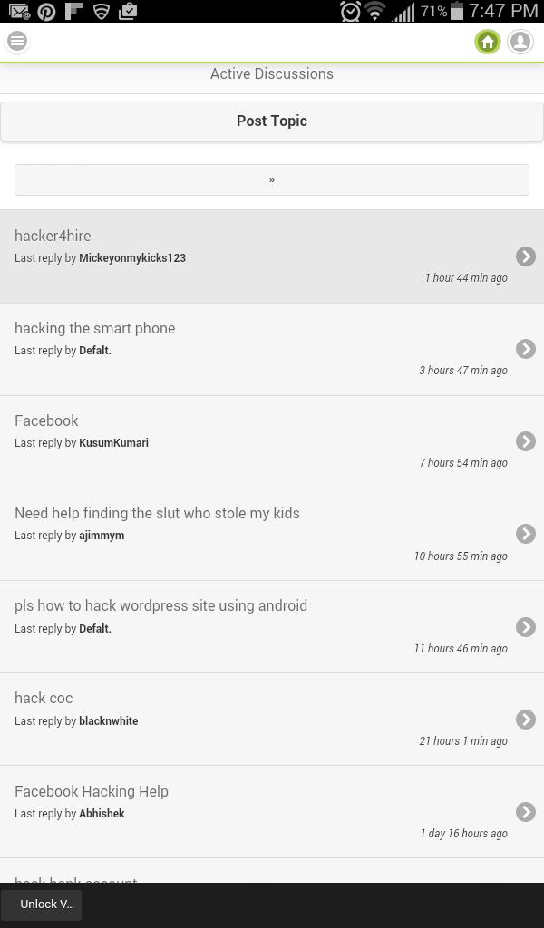Tap the Wi-Fi status icon
The image size is (544, 928).
(x=375, y=12)
